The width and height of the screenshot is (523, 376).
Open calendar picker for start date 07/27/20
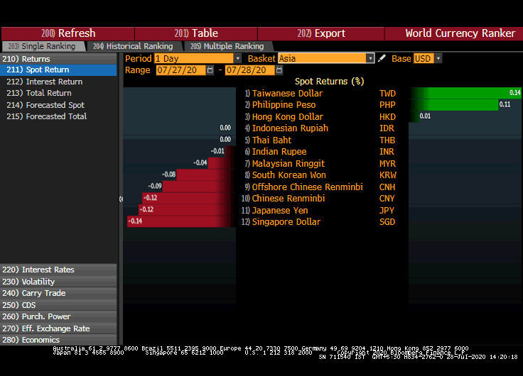pos(211,70)
